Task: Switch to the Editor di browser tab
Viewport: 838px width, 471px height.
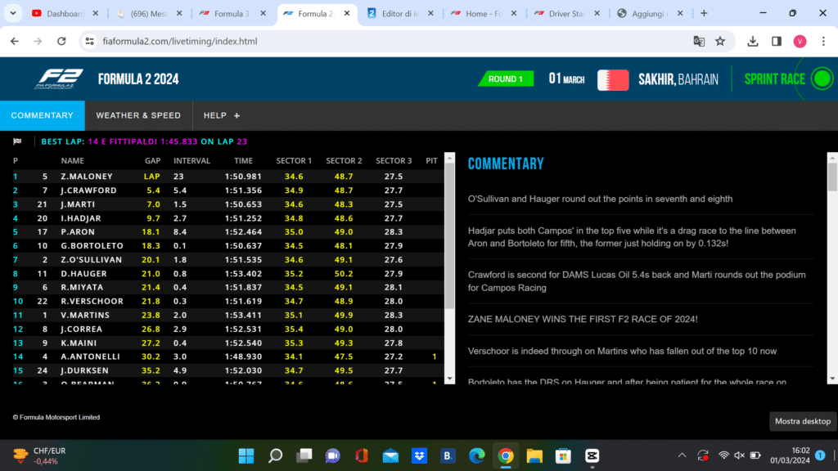Action: point(399,13)
